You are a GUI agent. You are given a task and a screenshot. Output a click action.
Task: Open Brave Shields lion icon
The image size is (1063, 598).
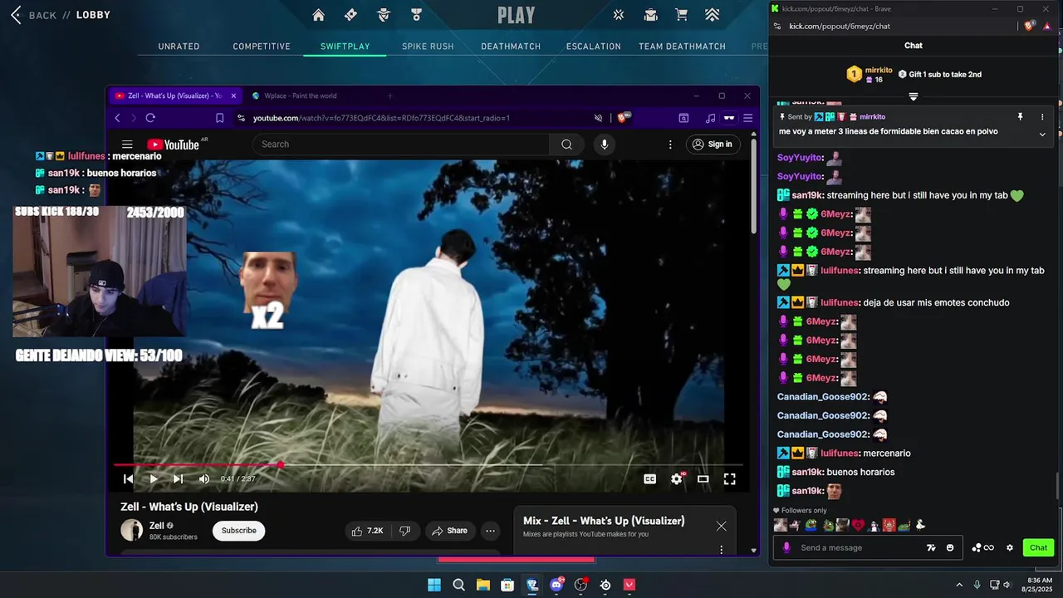click(623, 118)
